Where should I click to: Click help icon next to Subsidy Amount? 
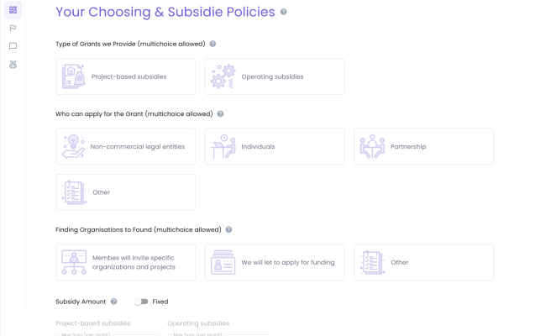114,302
